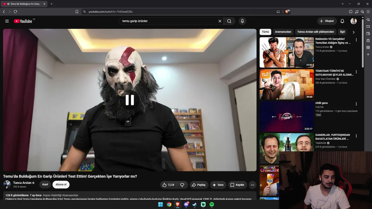
Task: Open the YouTube guide hamburger menu
Action: pyautogui.click(x=7, y=21)
